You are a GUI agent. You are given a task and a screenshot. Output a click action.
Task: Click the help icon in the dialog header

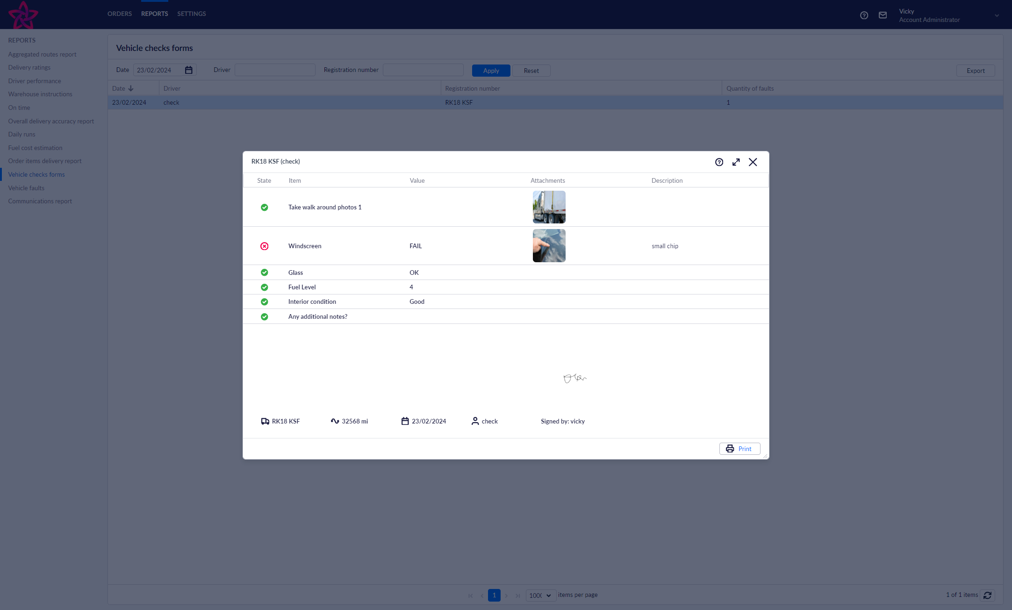click(x=719, y=162)
